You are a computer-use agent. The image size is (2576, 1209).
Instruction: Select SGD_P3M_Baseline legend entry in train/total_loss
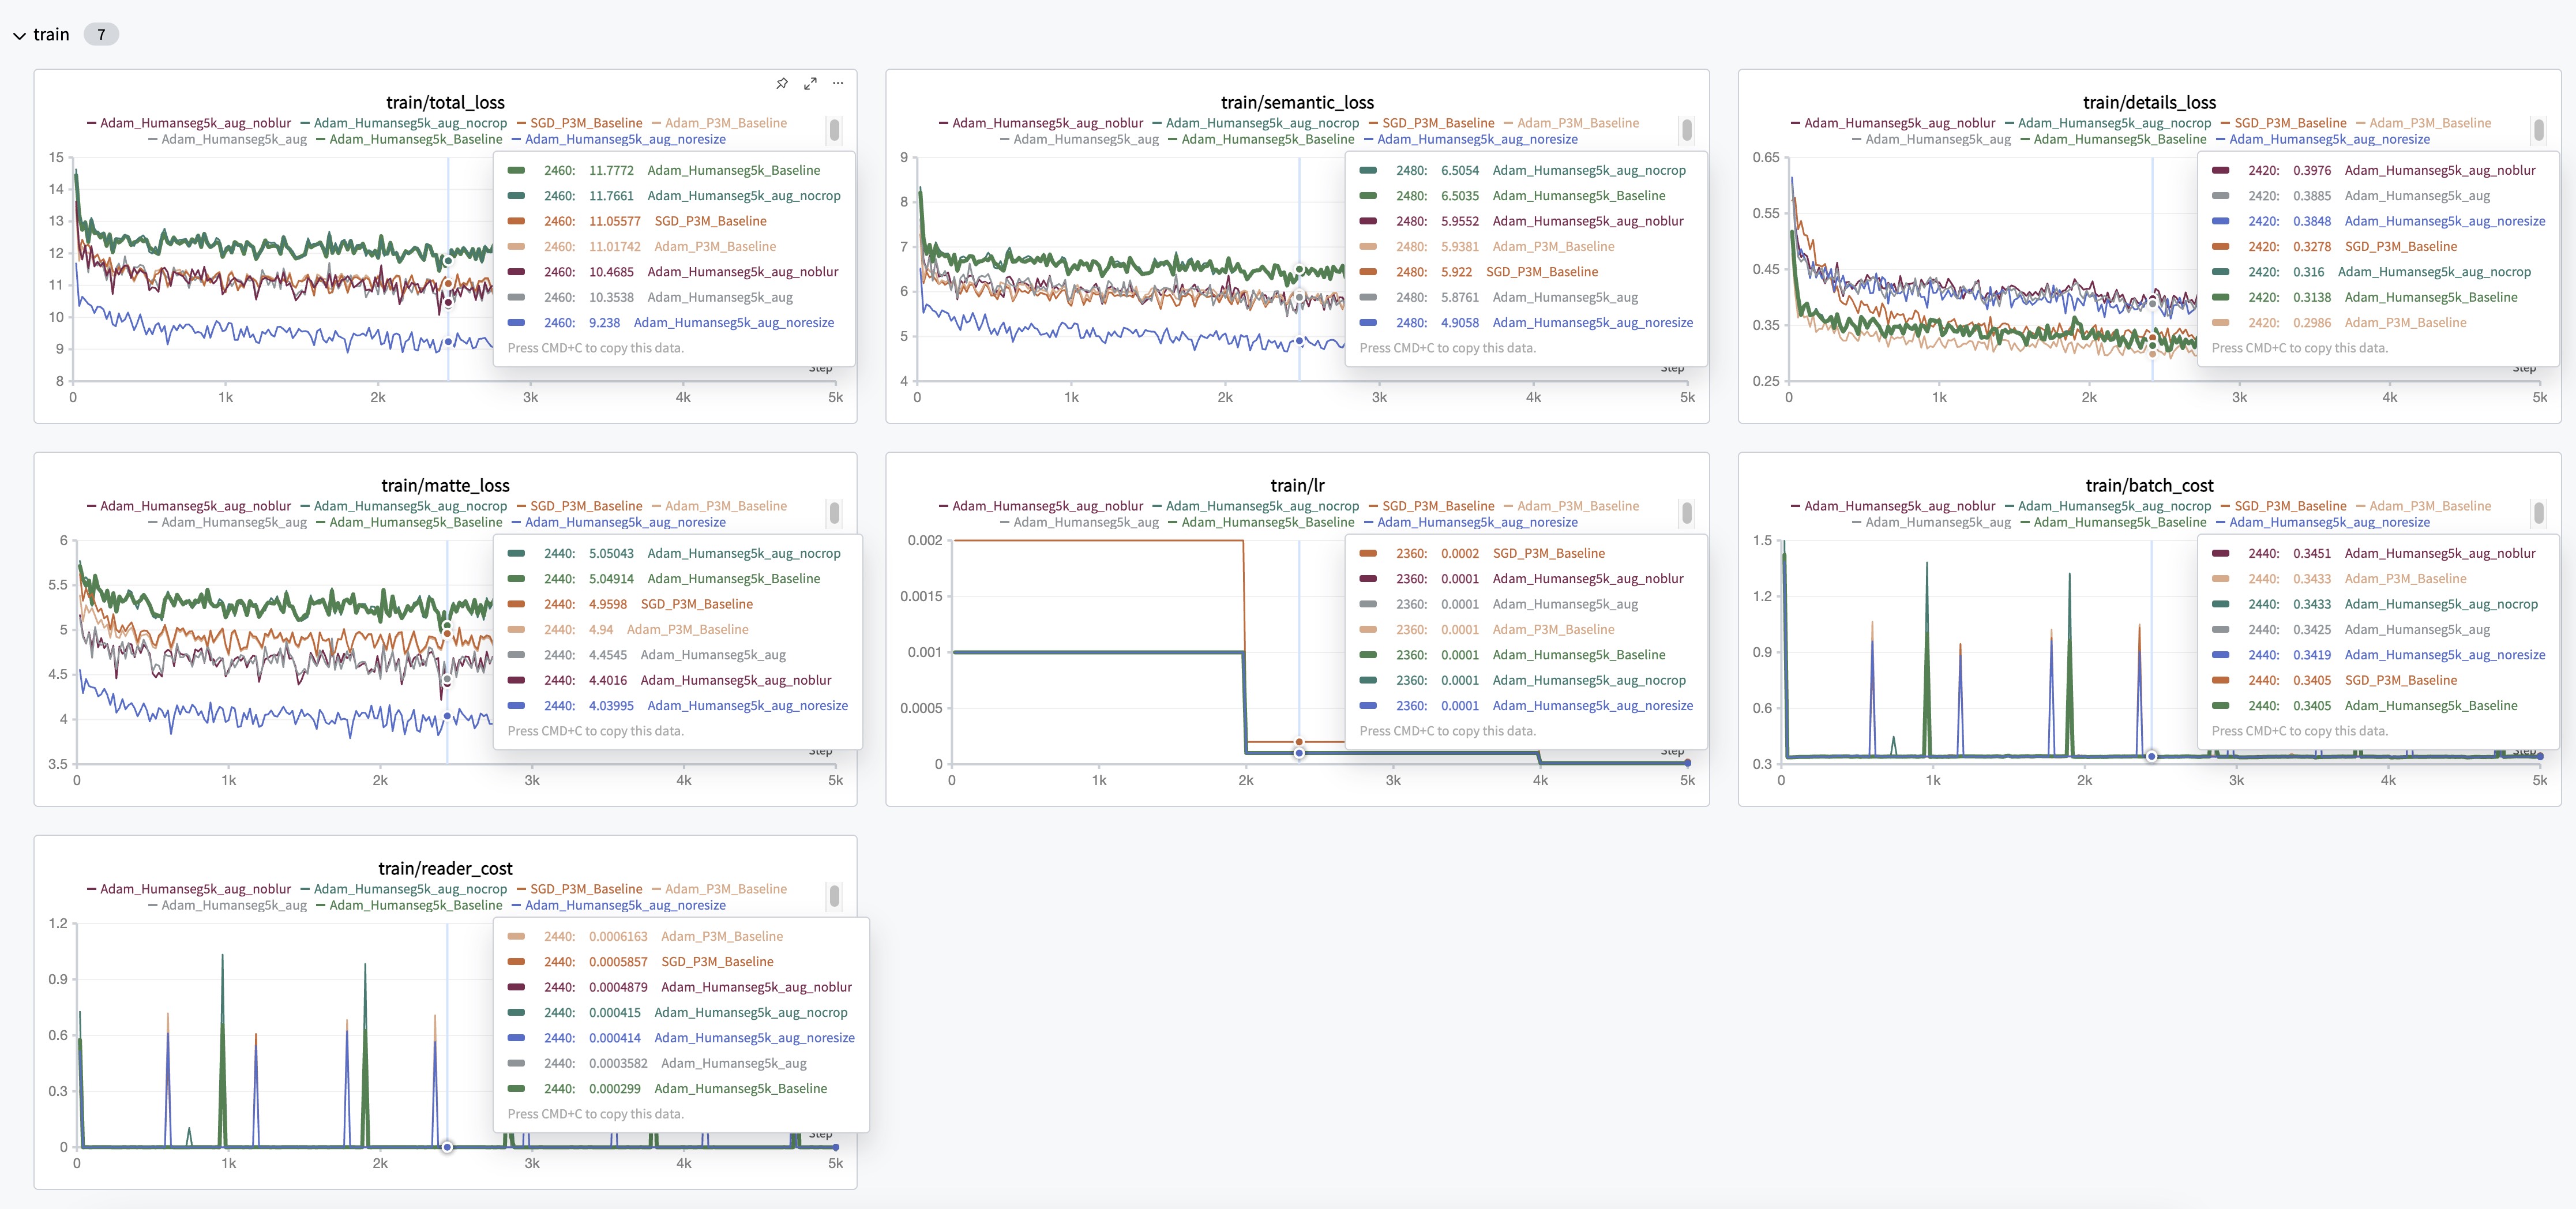[x=579, y=123]
